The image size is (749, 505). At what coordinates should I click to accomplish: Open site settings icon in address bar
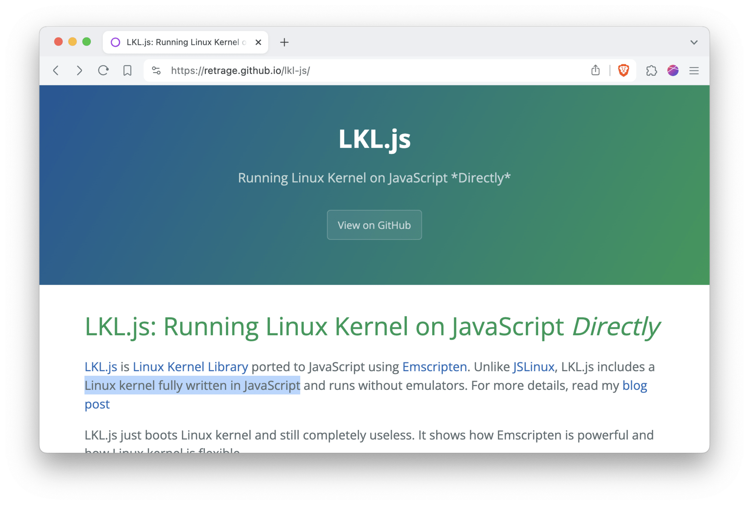(x=156, y=70)
